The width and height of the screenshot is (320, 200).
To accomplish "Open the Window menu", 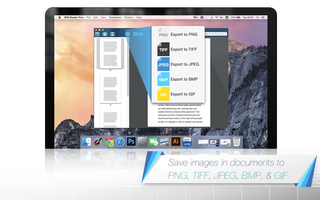I will [129, 17].
